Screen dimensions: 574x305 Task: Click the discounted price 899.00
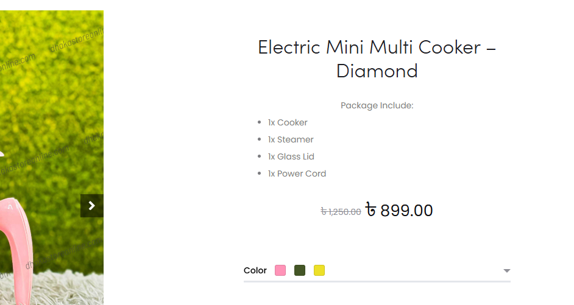tap(406, 211)
